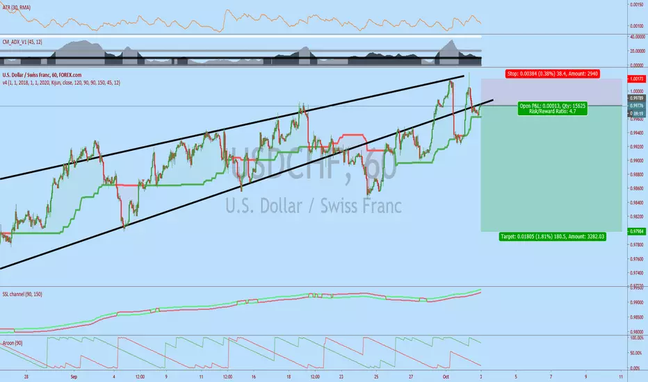The width and height of the screenshot is (648, 382).
Task: Select the red Stop 0.00384 label
Action: pyautogui.click(x=553, y=74)
